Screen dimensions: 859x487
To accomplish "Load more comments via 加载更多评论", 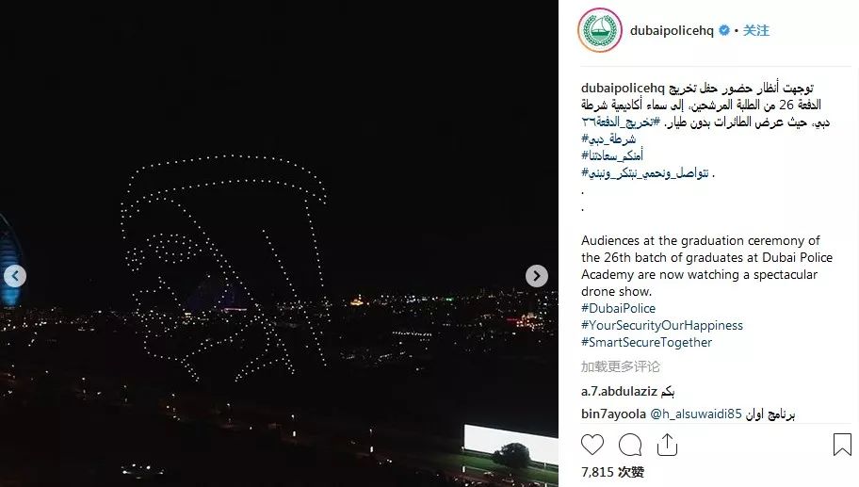I will 620,366.
